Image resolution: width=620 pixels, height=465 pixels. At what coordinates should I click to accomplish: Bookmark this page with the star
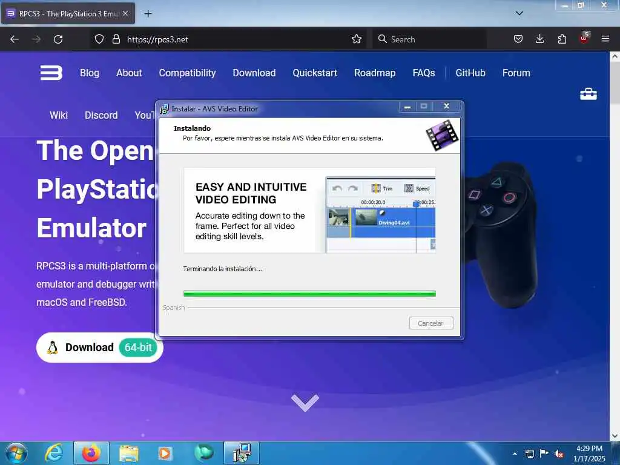357,39
